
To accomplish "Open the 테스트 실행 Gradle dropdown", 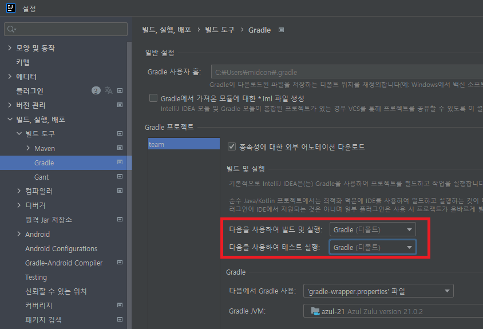I will tap(373, 247).
